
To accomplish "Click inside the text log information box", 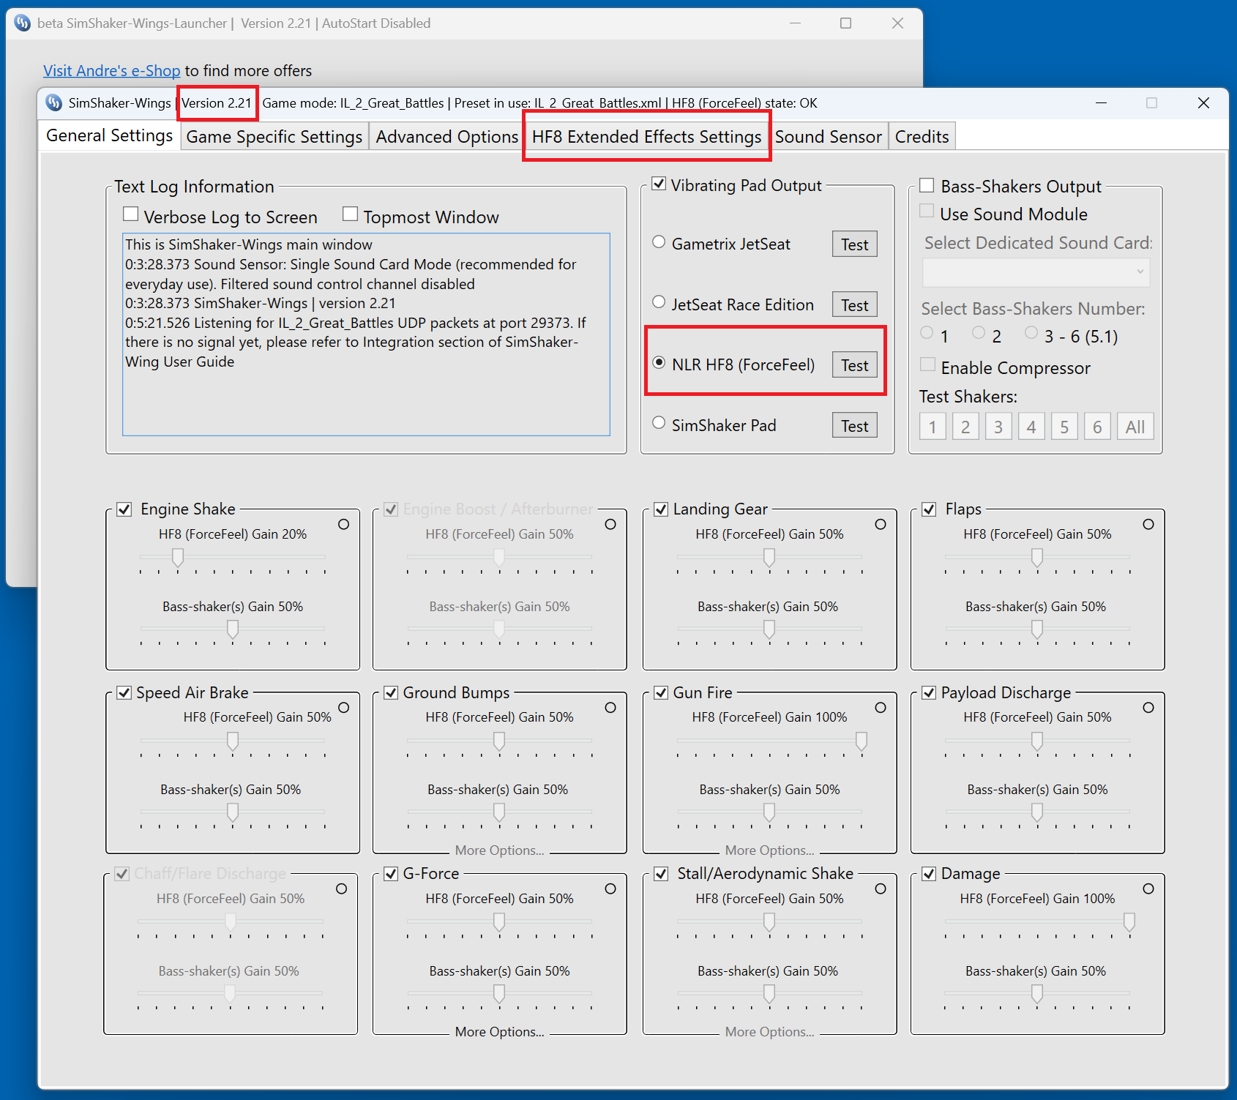I will coord(366,334).
